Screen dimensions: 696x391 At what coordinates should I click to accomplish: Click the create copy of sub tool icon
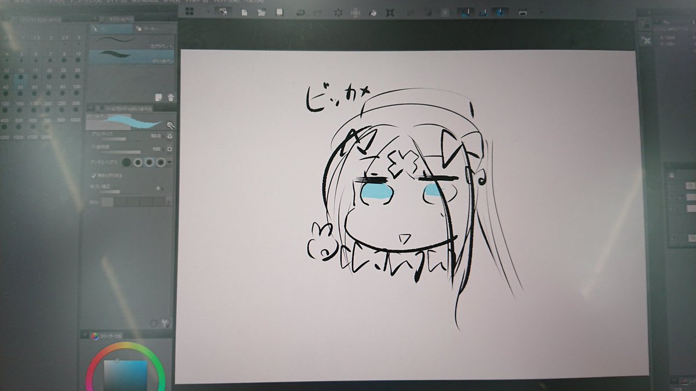coord(159,97)
